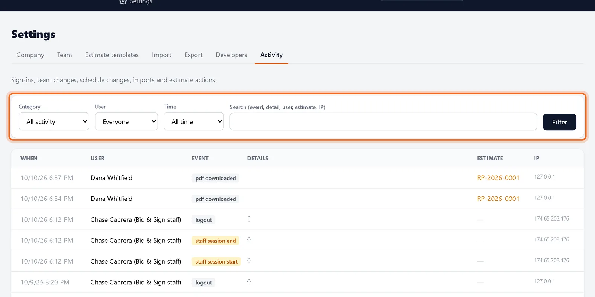Open estimate RP-2026-0001 in the 6:37 PM row
595x297 pixels.
(x=498, y=178)
